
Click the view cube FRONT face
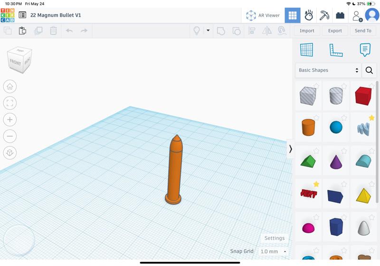coord(16,63)
